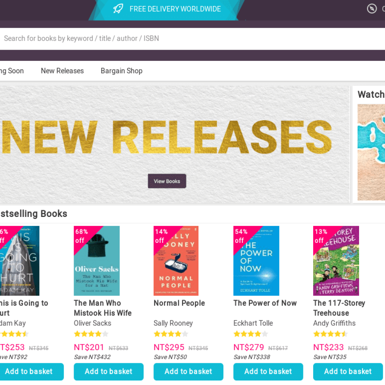This screenshot has height=385, width=385.
Task: Add The Power of Now to basket
Action: (268, 371)
